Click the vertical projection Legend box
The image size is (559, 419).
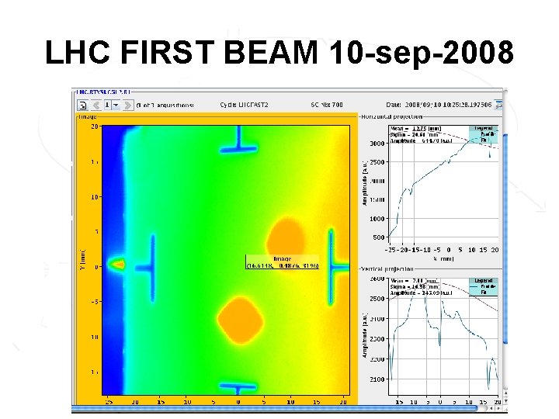(484, 286)
